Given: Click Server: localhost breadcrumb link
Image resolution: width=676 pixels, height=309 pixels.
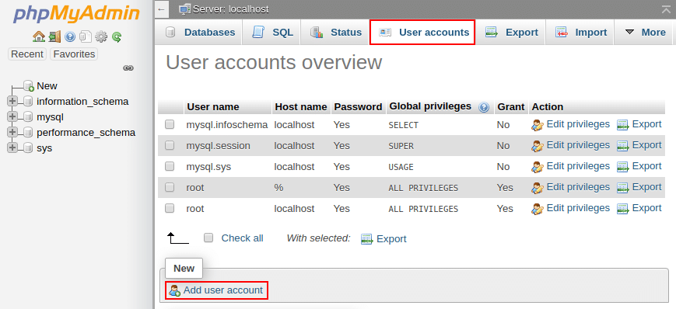Looking at the screenshot, I should 231,9.
